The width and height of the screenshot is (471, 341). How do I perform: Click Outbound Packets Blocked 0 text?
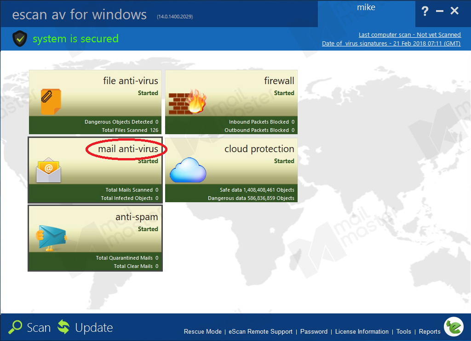pyautogui.click(x=259, y=130)
